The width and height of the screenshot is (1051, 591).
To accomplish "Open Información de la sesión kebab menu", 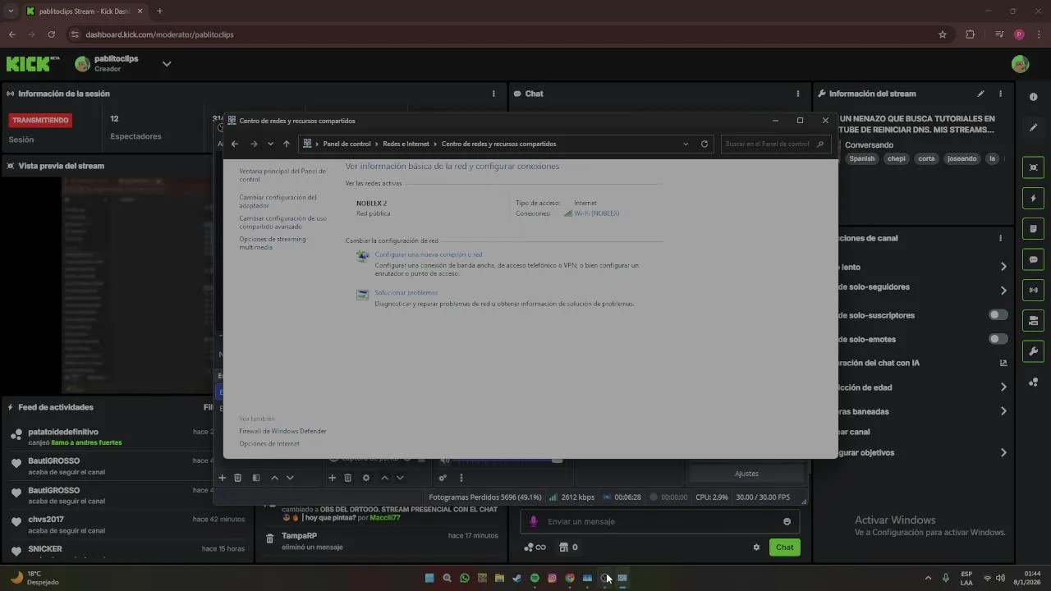I will pos(493,94).
